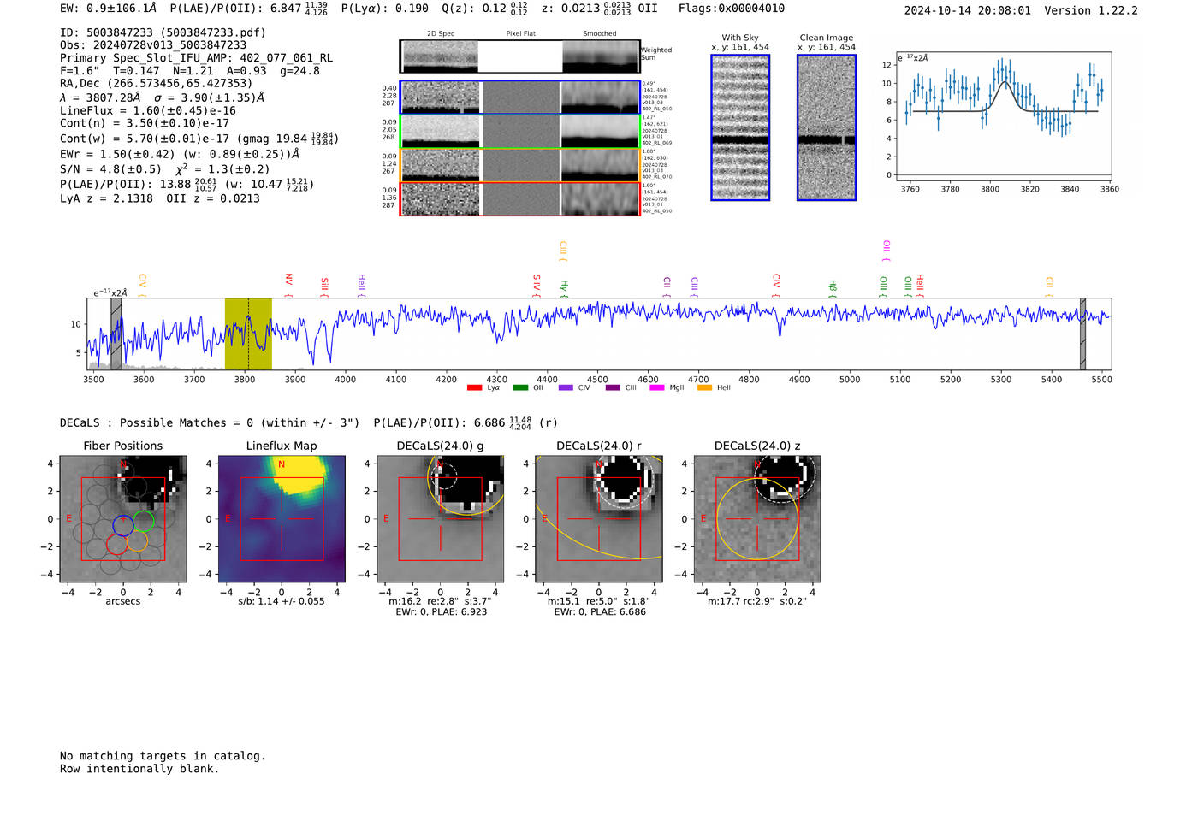Open the Lineflux Map panel

tap(282, 519)
